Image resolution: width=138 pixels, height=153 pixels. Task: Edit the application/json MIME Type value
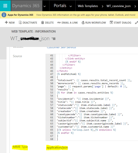[x=57, y=148]
